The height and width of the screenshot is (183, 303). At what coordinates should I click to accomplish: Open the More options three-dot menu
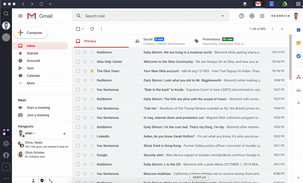tap(102, 29)
